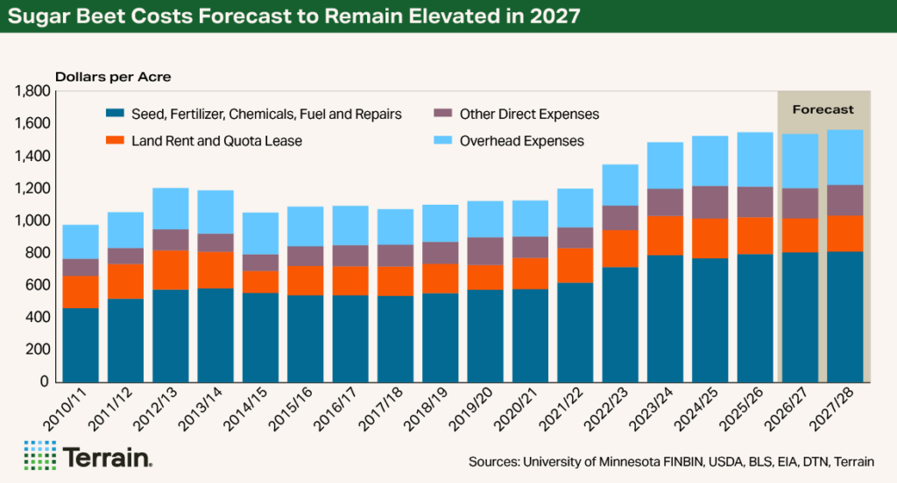897x483 pixels.
Task: Select the 'Seed, Fertilizer, Chemicals, Fuel and Repairs' legend label
Action: pyautogui.click(x=266, y=115)
